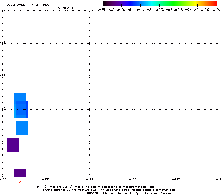The width and height of the screenshot is (222, 195).
Task: Click the latitude axis label '-12'
Action: tap(3, 43)
